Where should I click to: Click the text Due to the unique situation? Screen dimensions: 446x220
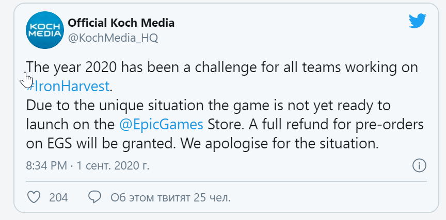pyautogui.click(x=108, y=105)
